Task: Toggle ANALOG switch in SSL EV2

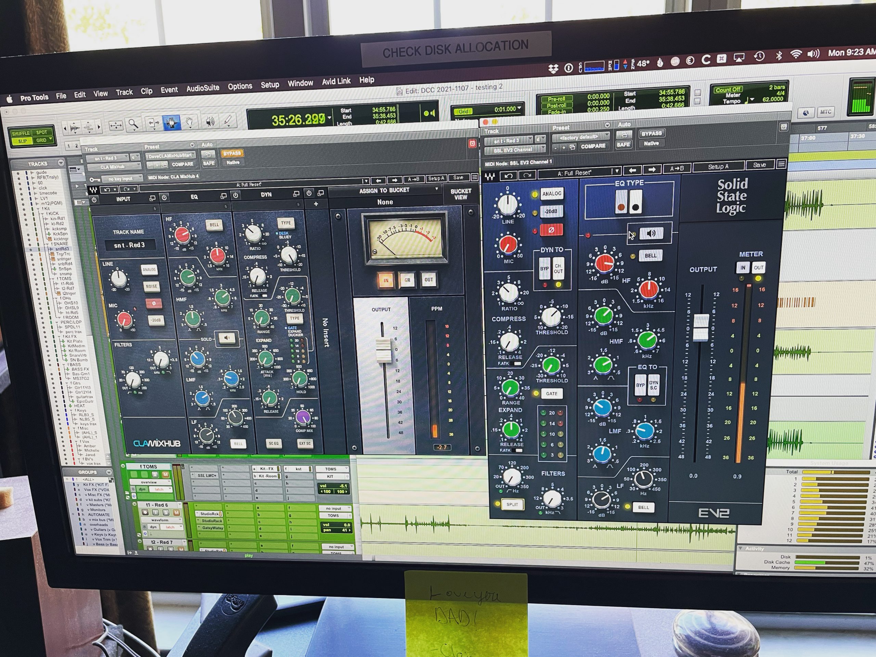Action: 551,194
